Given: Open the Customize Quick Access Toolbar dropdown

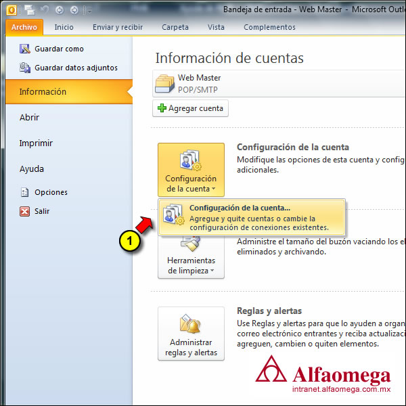Looking at the screenshot, I should point(89,11).
